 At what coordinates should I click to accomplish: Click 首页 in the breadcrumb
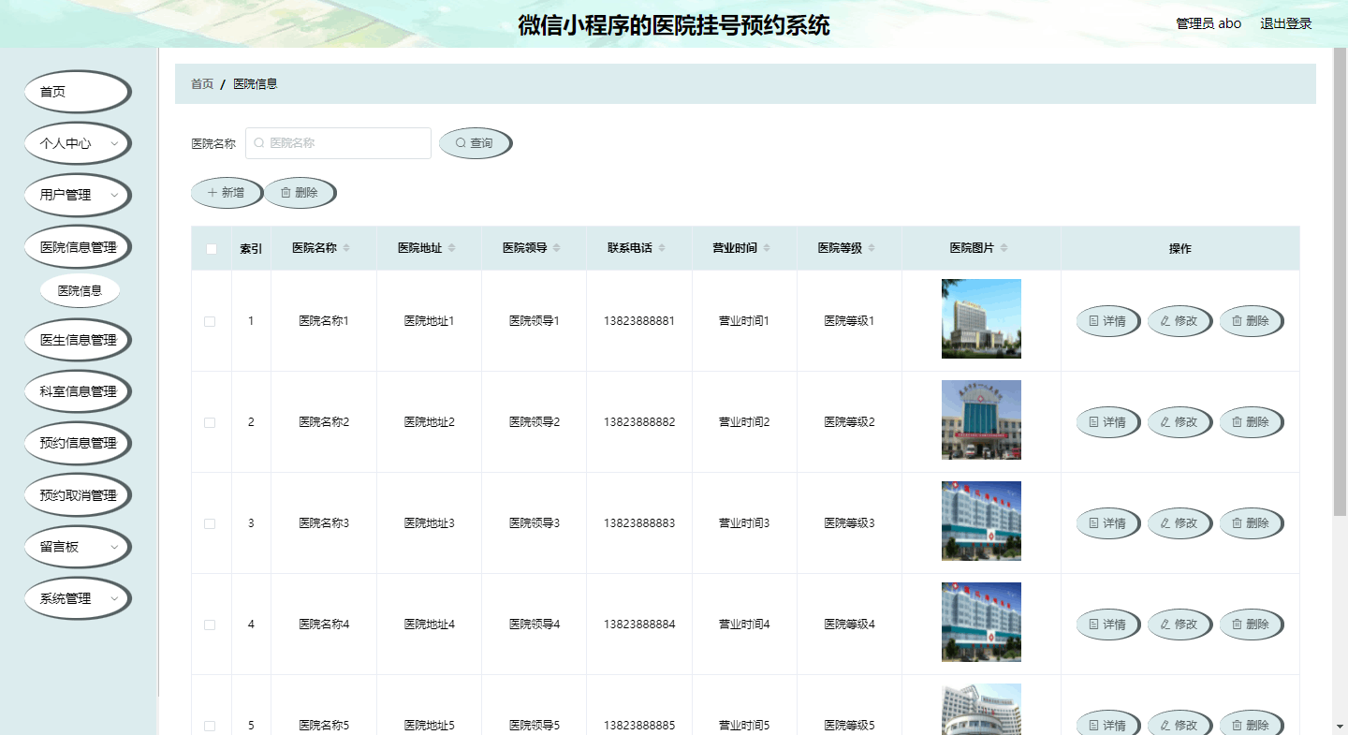pyautogui.click(x=202, y=84)
